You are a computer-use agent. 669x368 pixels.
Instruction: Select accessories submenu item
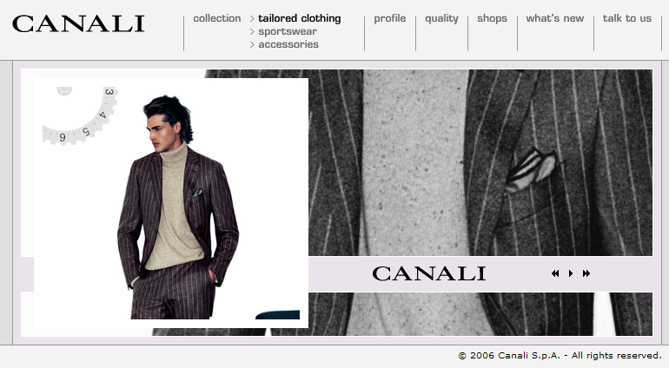click(x=288, y=44)
